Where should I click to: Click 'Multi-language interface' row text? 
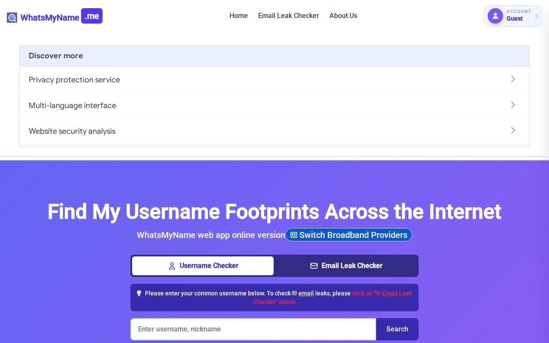click(x=72, y=105)
